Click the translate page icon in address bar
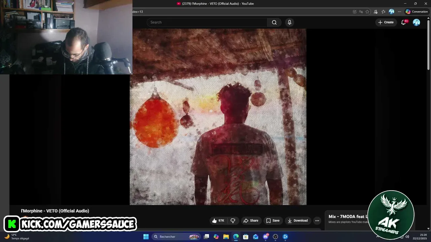Viewport: 431px width, 242px height. coord(361,11)
